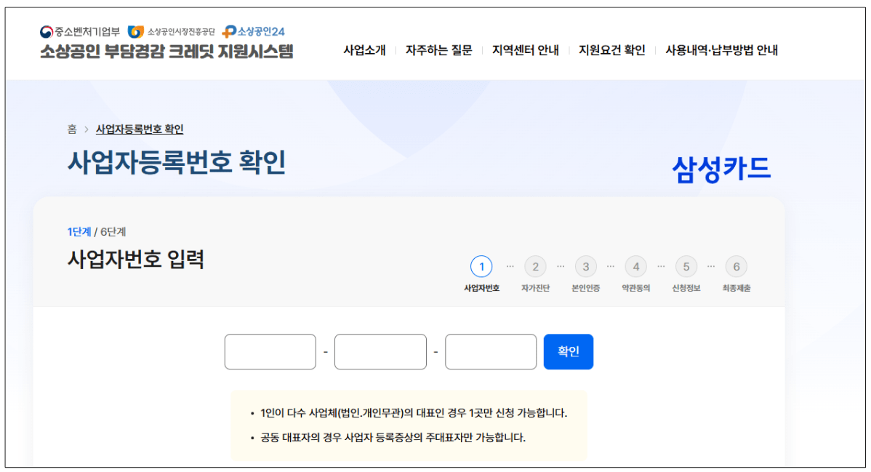Open the 지원요건 확인 menu

click(x=612, y=50)
